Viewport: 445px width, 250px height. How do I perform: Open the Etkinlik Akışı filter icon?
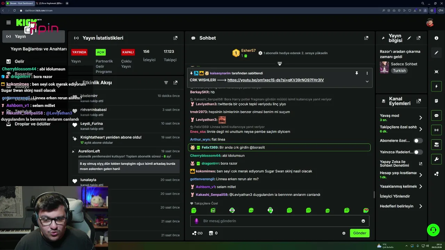[166, 83]
